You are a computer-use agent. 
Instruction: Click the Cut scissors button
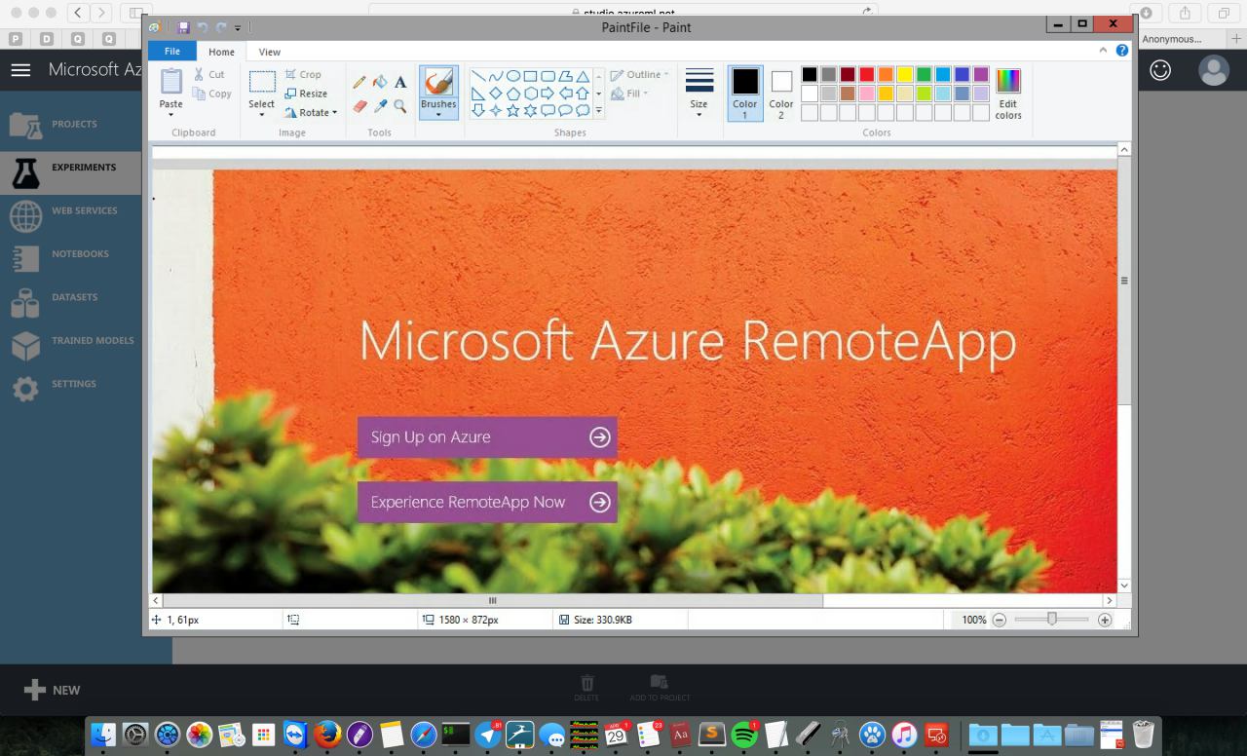[209, 74]
